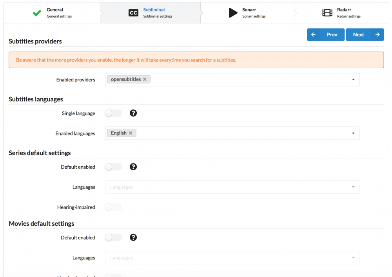Enable Series Default enabled switch

tap(113, 167)
